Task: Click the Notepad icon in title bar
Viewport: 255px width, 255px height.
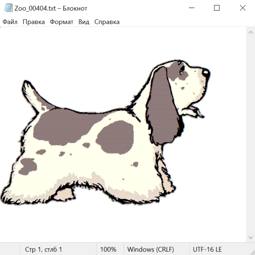Action: click(x=9, y=8)
